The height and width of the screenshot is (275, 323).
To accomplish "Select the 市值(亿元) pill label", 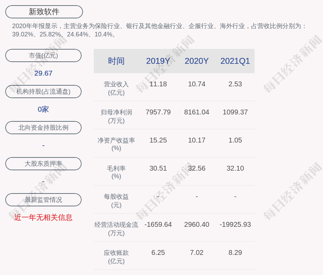I will tap(43, 55).
